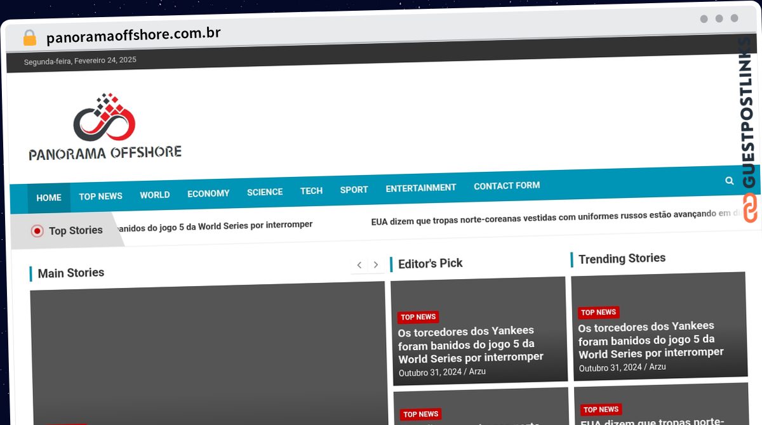Click Outubro 31, 2024 date in Editor's Pick
This screenshot has width=762, height=425.
[x=430, y=373]
